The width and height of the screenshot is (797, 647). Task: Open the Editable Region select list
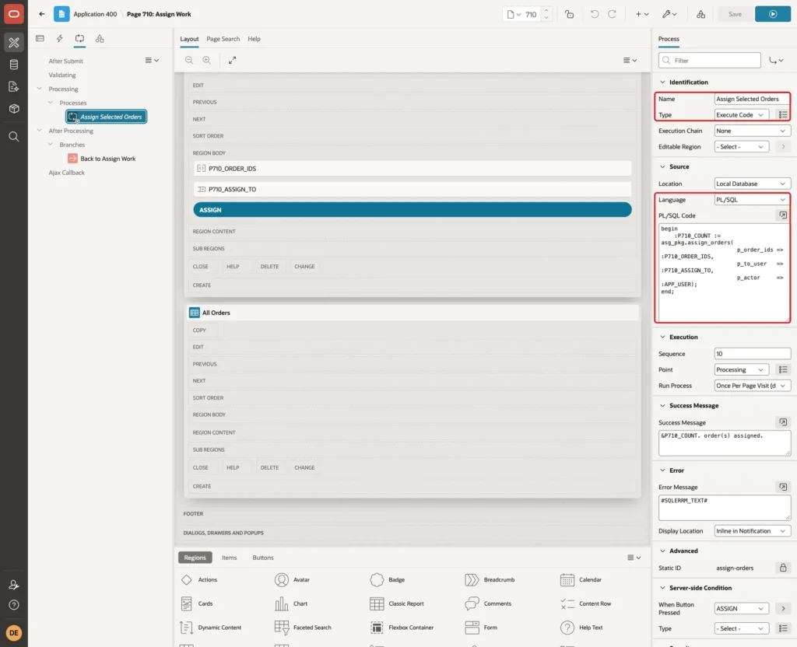pyautogui.click(x=741, y=147)
